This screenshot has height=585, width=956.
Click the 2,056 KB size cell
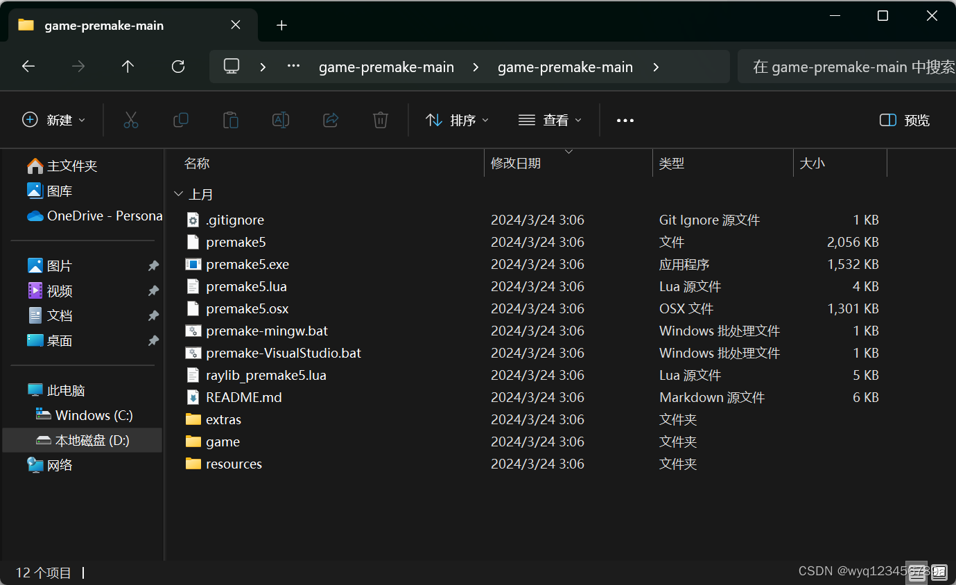(x=853, y=242)
